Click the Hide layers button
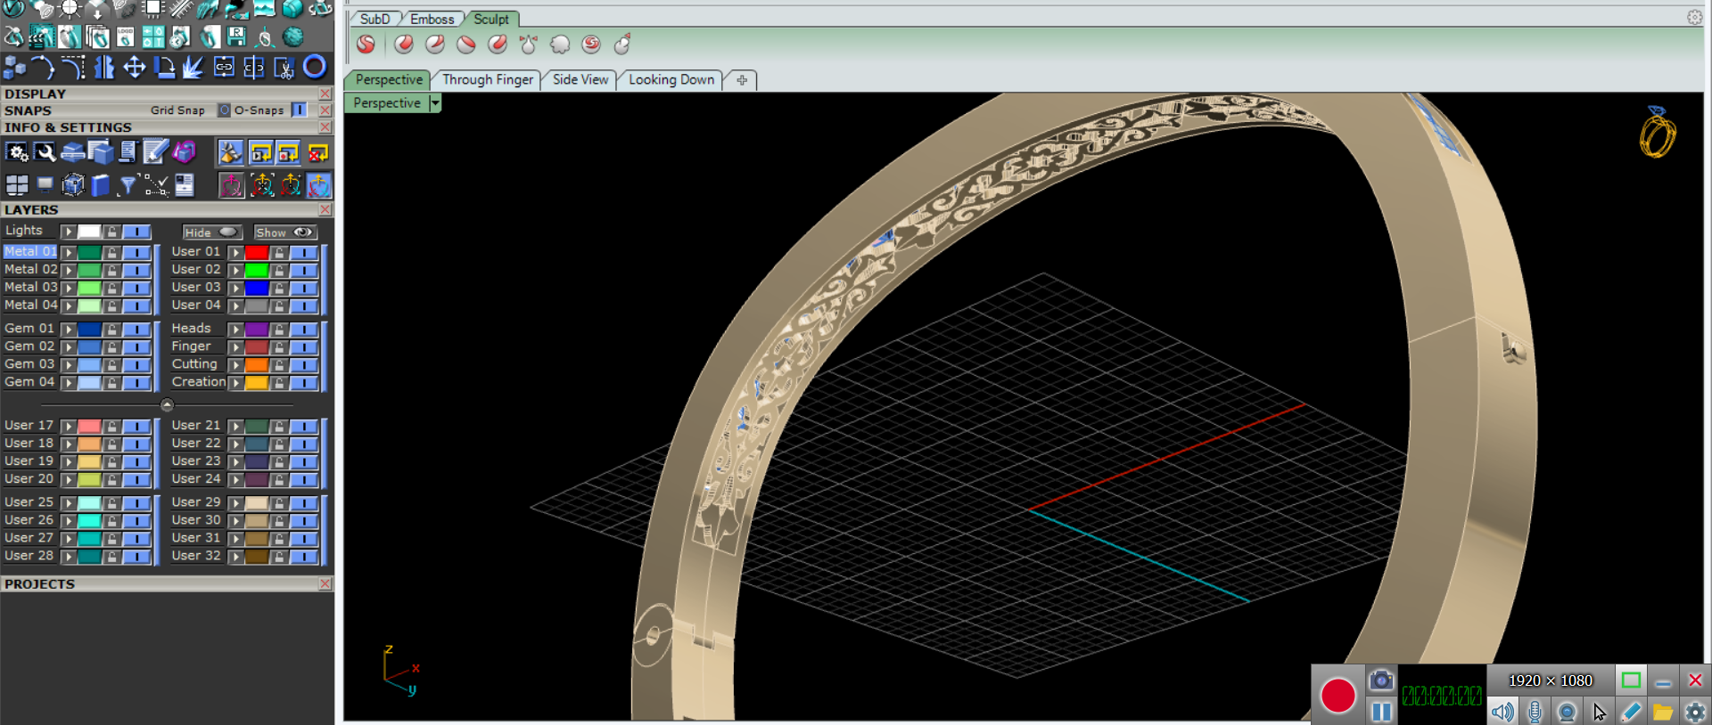The image size is (1712, 725). click(211, 232)
